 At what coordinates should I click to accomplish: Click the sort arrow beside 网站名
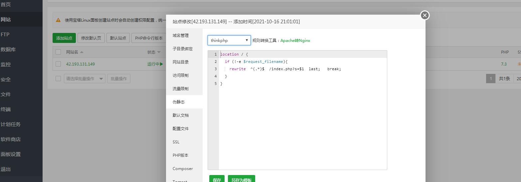point(82,52)
